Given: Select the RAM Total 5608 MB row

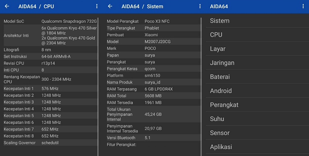Looking at the screenshot, I should click(154, 96).
